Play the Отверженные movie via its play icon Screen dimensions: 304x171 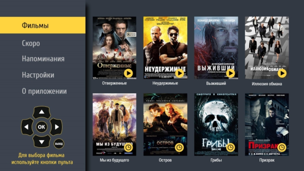pos(128,73)
